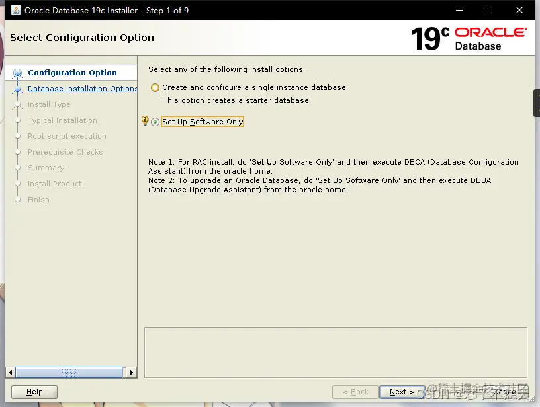Screen dimensions: 540x407
Task: Click the disabled Back button
Action: point(355,392)
